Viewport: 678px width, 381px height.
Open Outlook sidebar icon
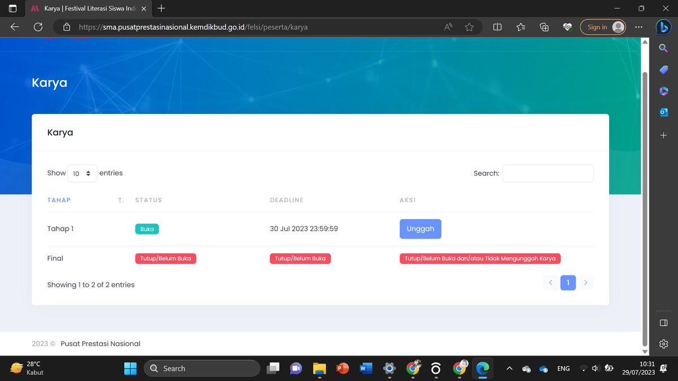pyautogui.click(x=663, y=112)
